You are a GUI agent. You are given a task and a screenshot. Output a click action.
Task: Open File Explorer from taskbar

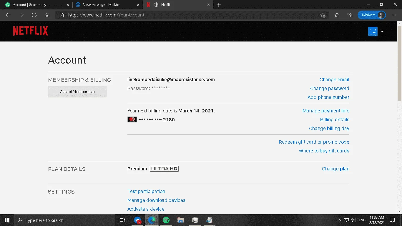click(181, 220)
